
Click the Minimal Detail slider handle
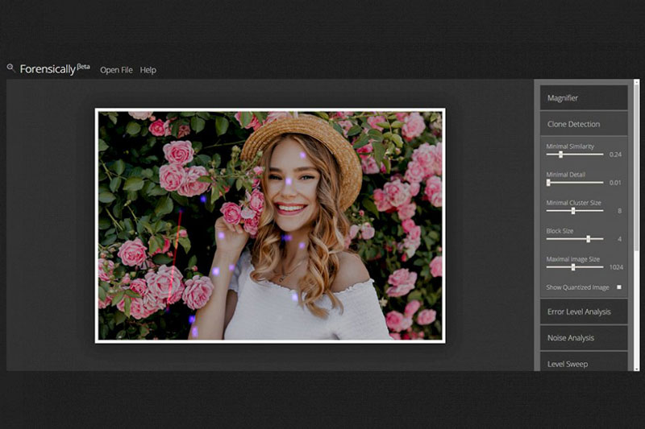(x=548, y=183)
